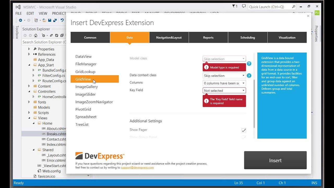This screenshot has height=188, width=334.
Task: Close the Insert DevExpress Extension dialog
Action: point(308,16)
